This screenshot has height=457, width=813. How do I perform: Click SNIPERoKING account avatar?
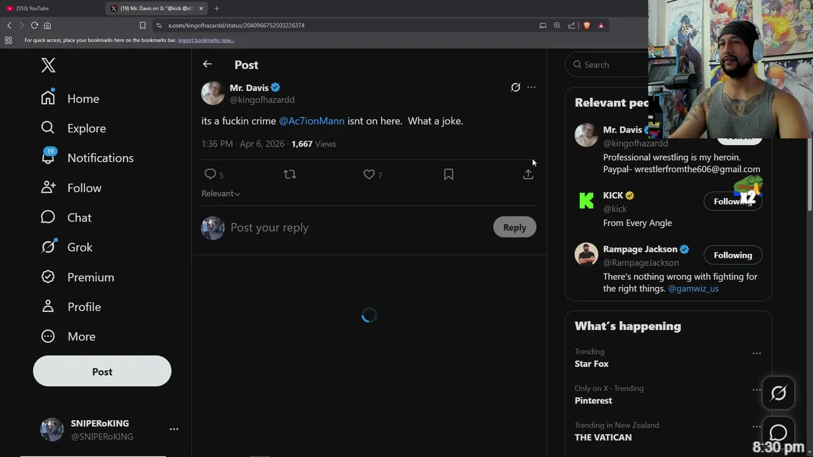pyautogui.click(x=52, y=430)
